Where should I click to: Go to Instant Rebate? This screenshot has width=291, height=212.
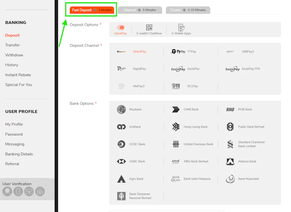click(18, 75)
